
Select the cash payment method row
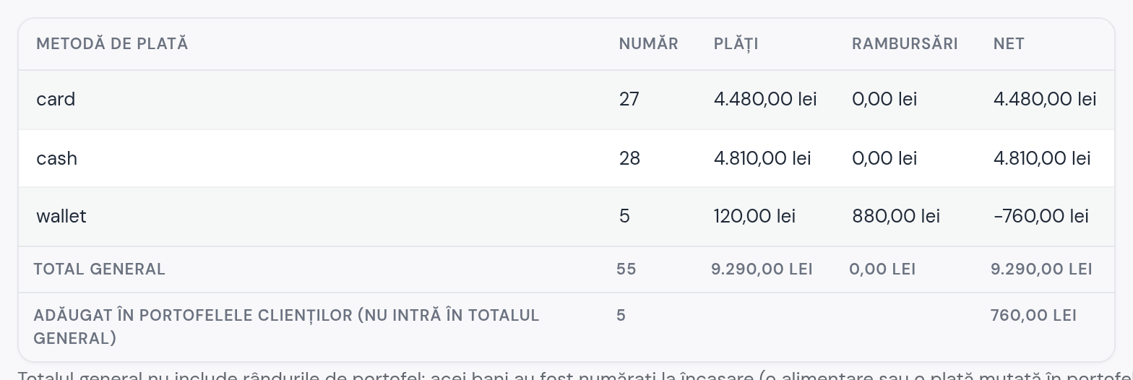[x=566, y=158]
